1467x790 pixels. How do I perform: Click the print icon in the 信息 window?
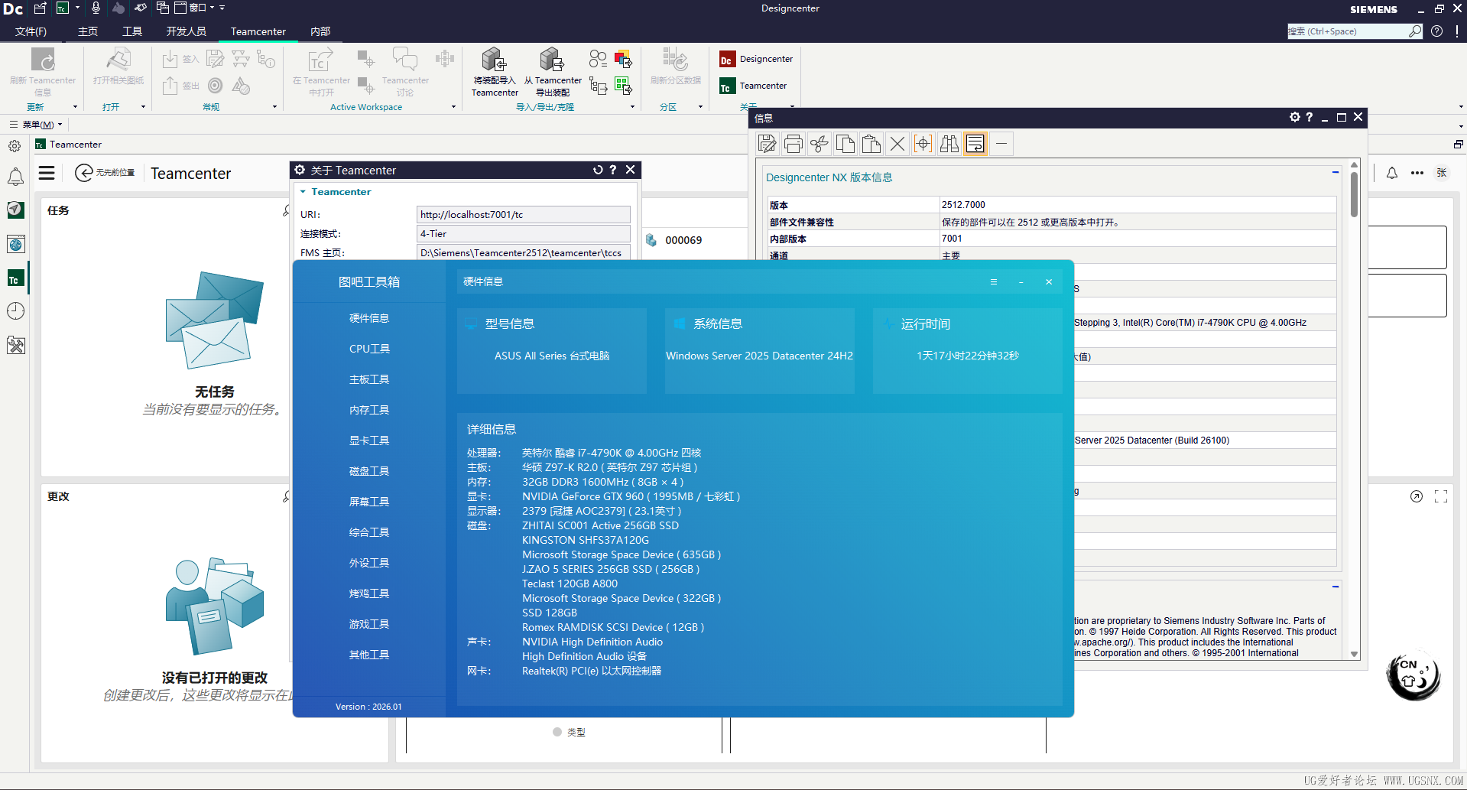coord(794,144)
